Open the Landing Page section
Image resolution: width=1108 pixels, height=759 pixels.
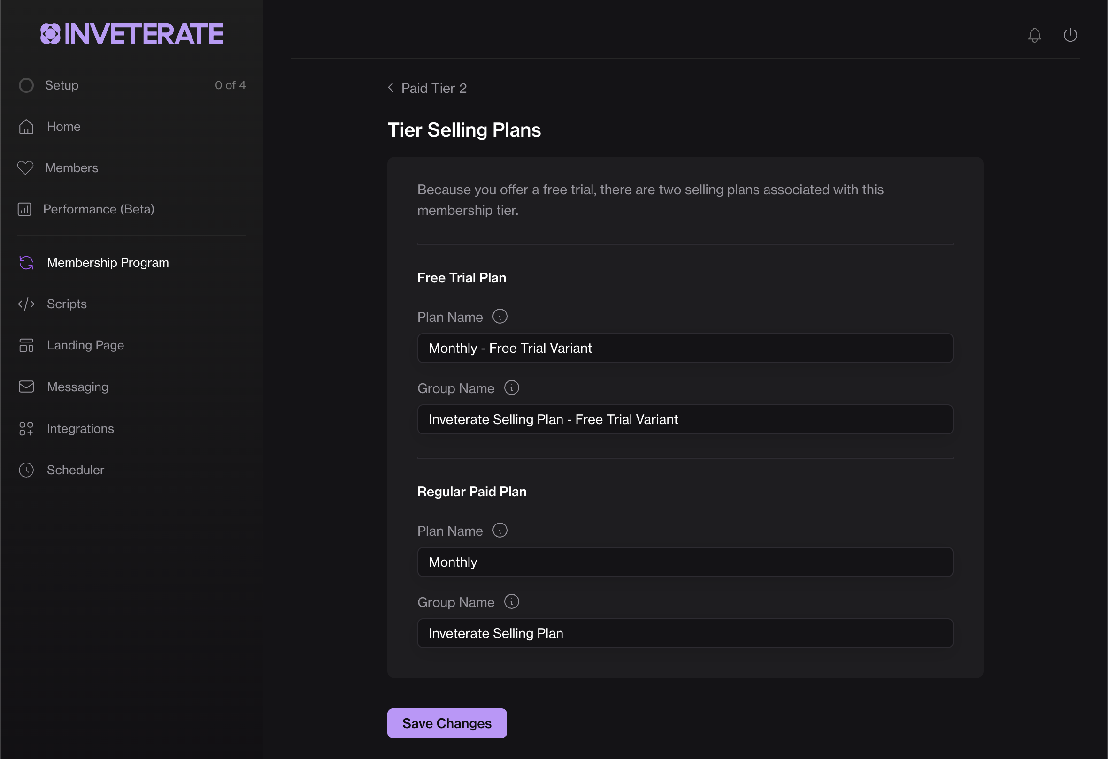point(85,345)
